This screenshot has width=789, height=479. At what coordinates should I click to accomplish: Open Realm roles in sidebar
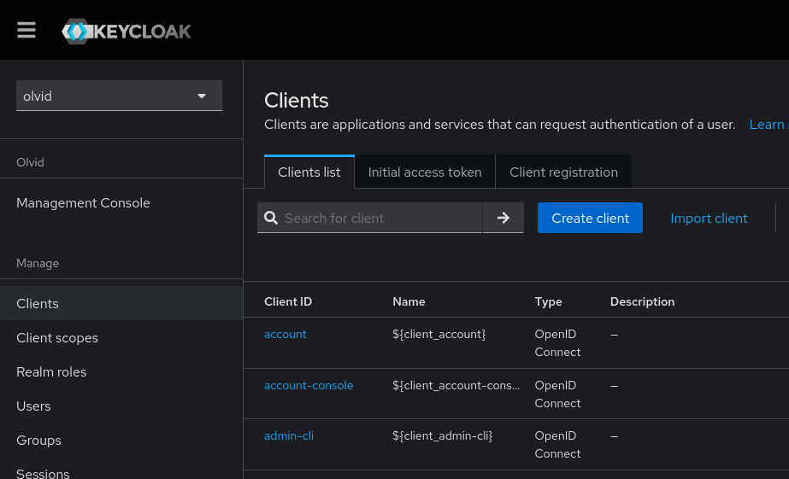click(x=51, y=372)
